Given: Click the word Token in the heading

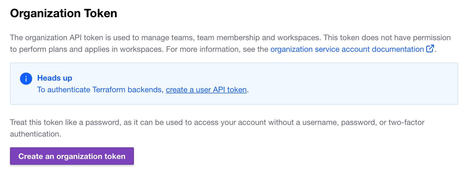Looking at the screenshot, I should click(101, 13).
